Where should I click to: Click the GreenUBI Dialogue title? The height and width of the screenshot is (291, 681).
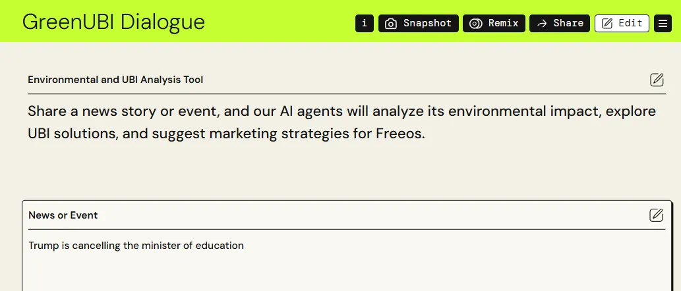pos(113,22)
